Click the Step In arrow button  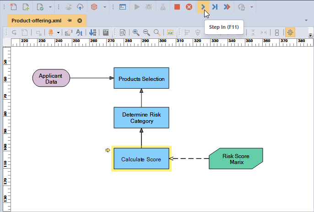(203, 7)
